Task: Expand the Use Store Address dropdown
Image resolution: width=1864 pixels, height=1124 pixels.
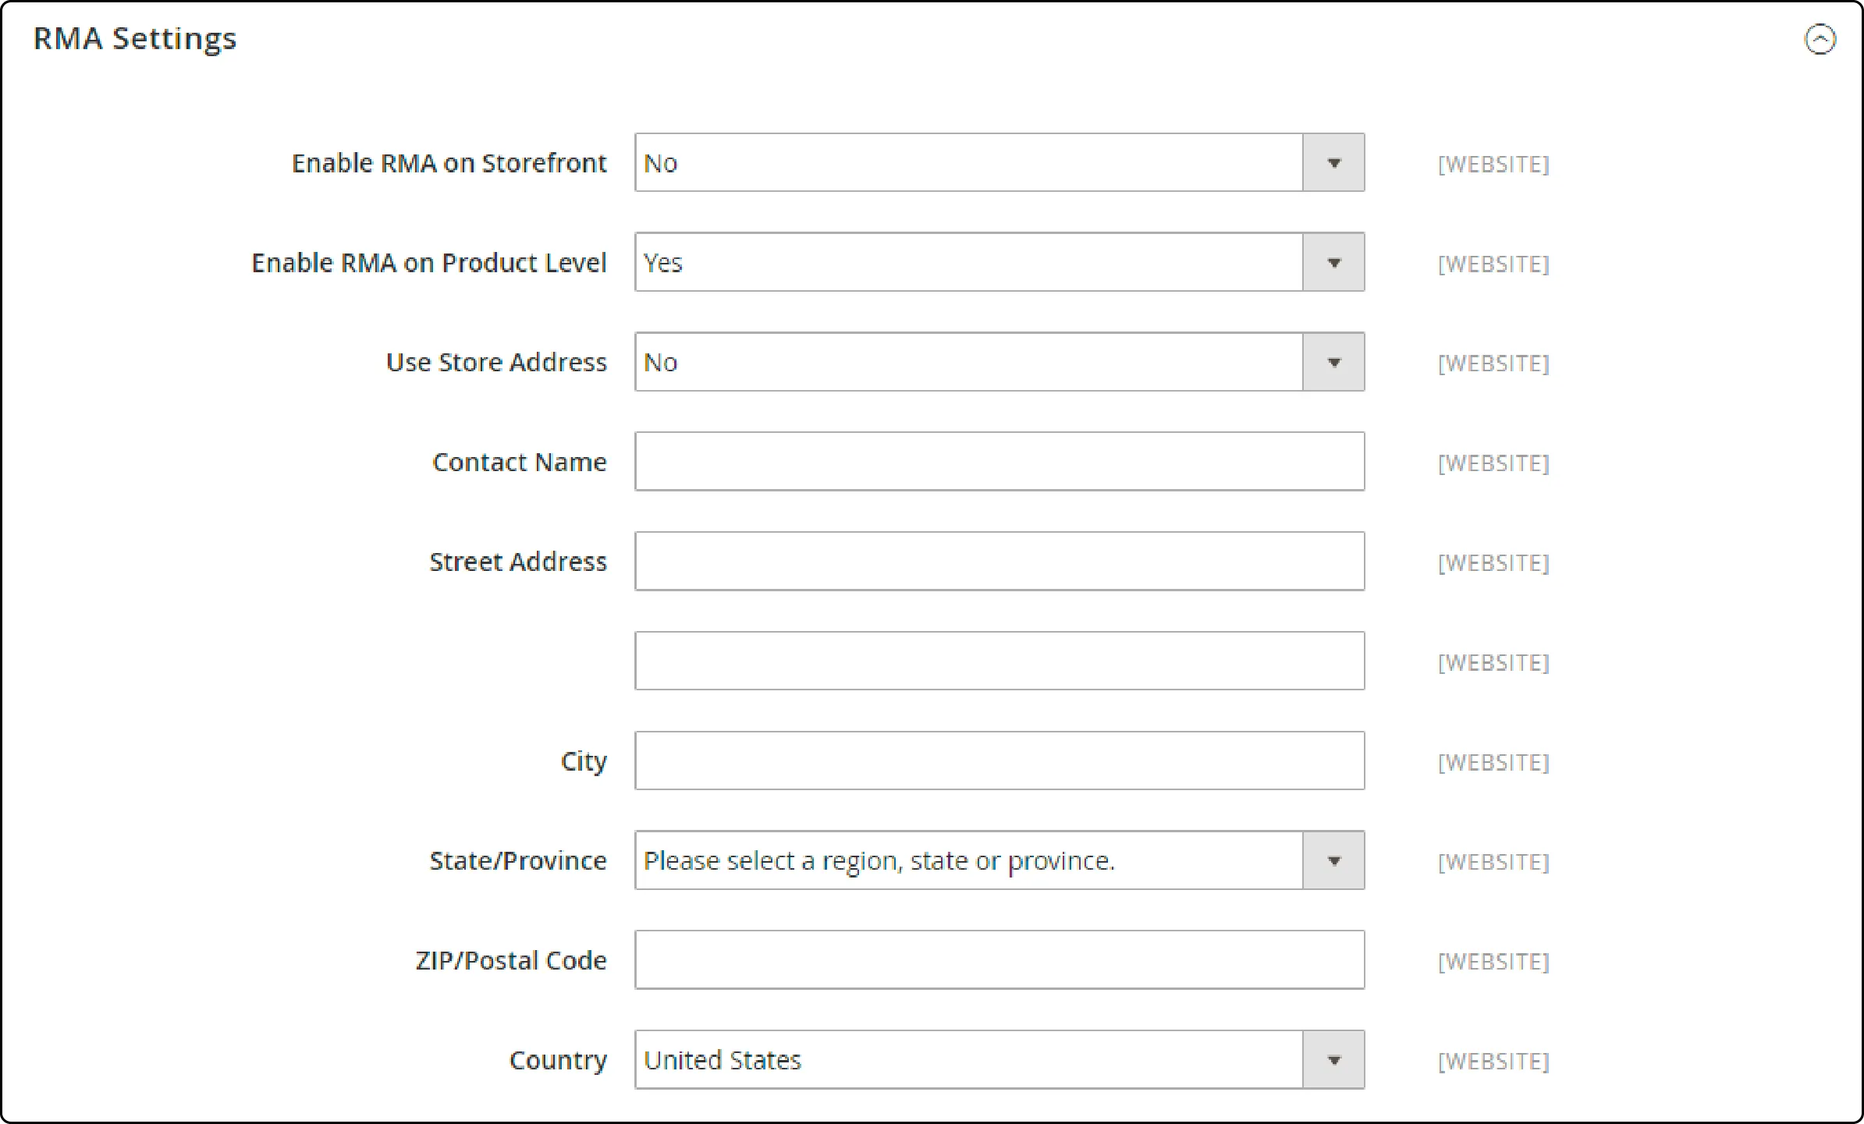Action: [1333, 363]
